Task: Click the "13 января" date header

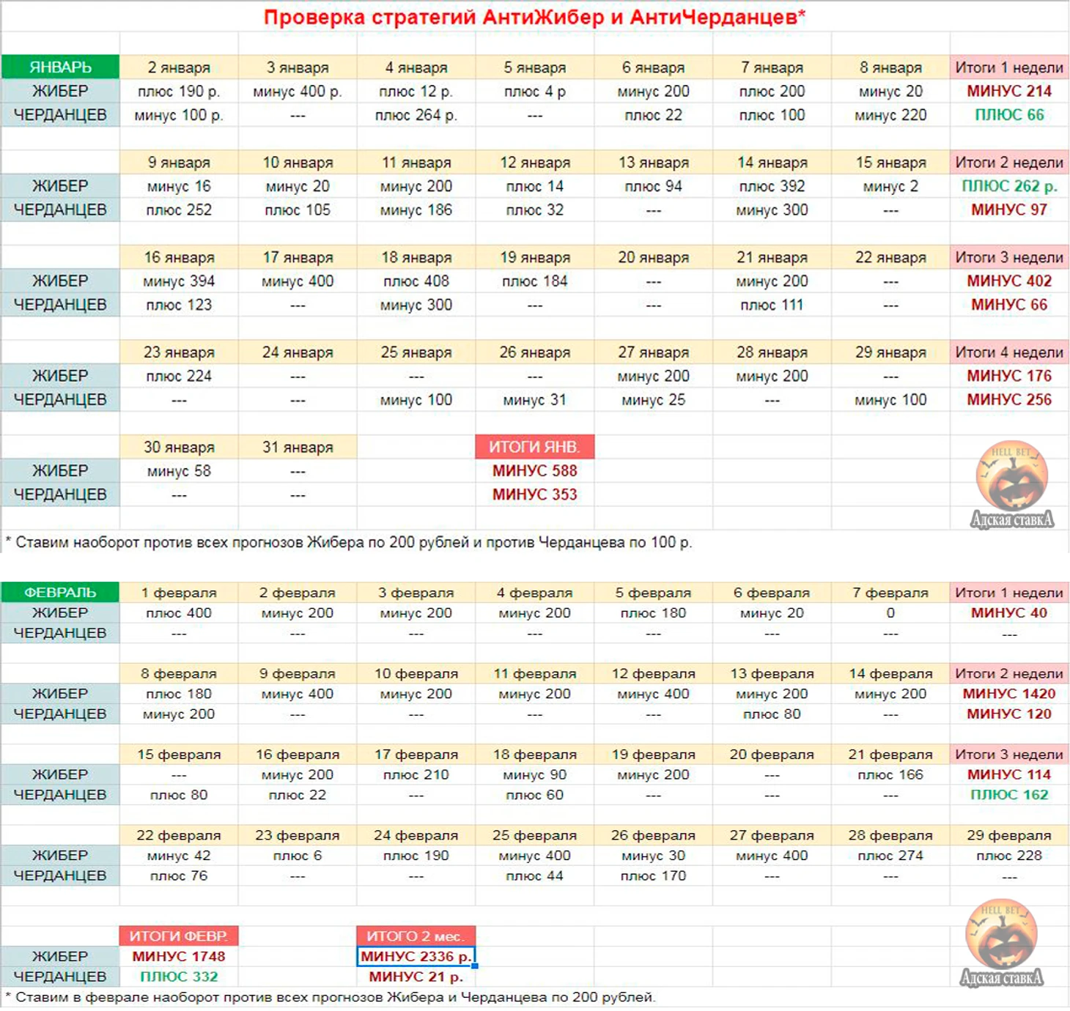Action: click(x=653, y=163)
